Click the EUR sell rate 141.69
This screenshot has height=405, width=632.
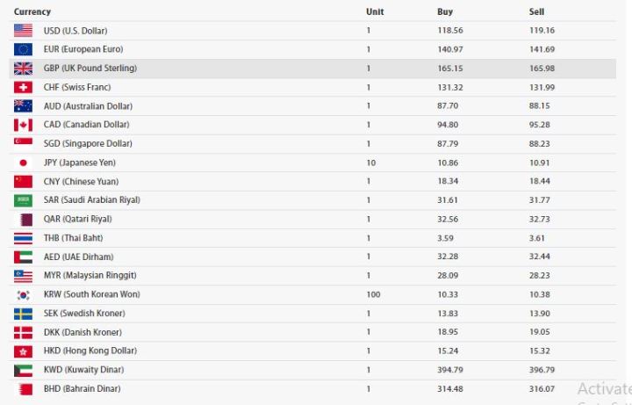click(542, 49)
